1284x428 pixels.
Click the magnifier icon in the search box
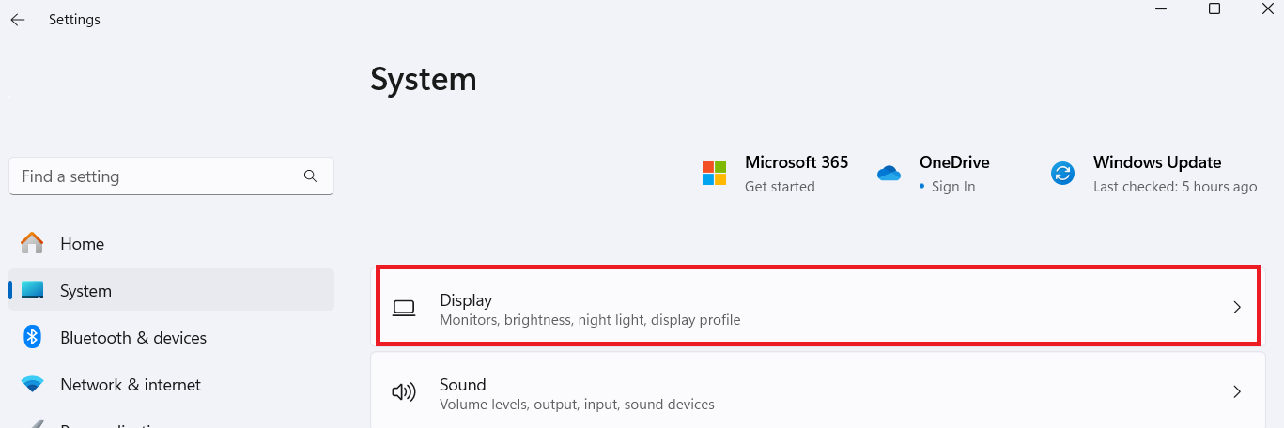311,176
